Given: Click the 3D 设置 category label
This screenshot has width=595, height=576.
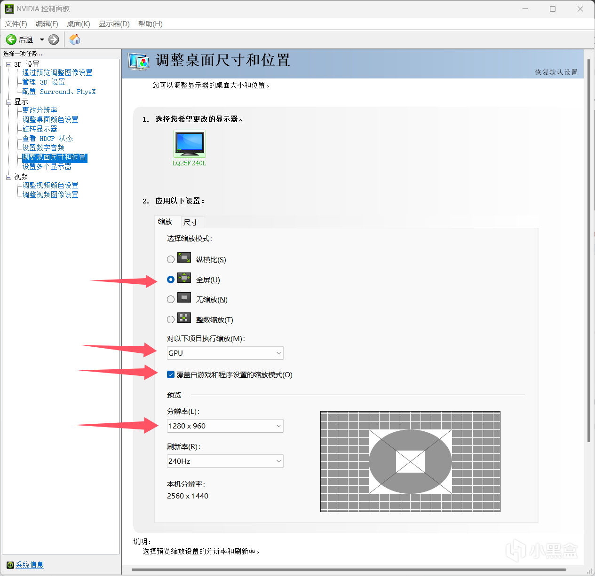Looking at the screenshot, I should tap(27, 64).
